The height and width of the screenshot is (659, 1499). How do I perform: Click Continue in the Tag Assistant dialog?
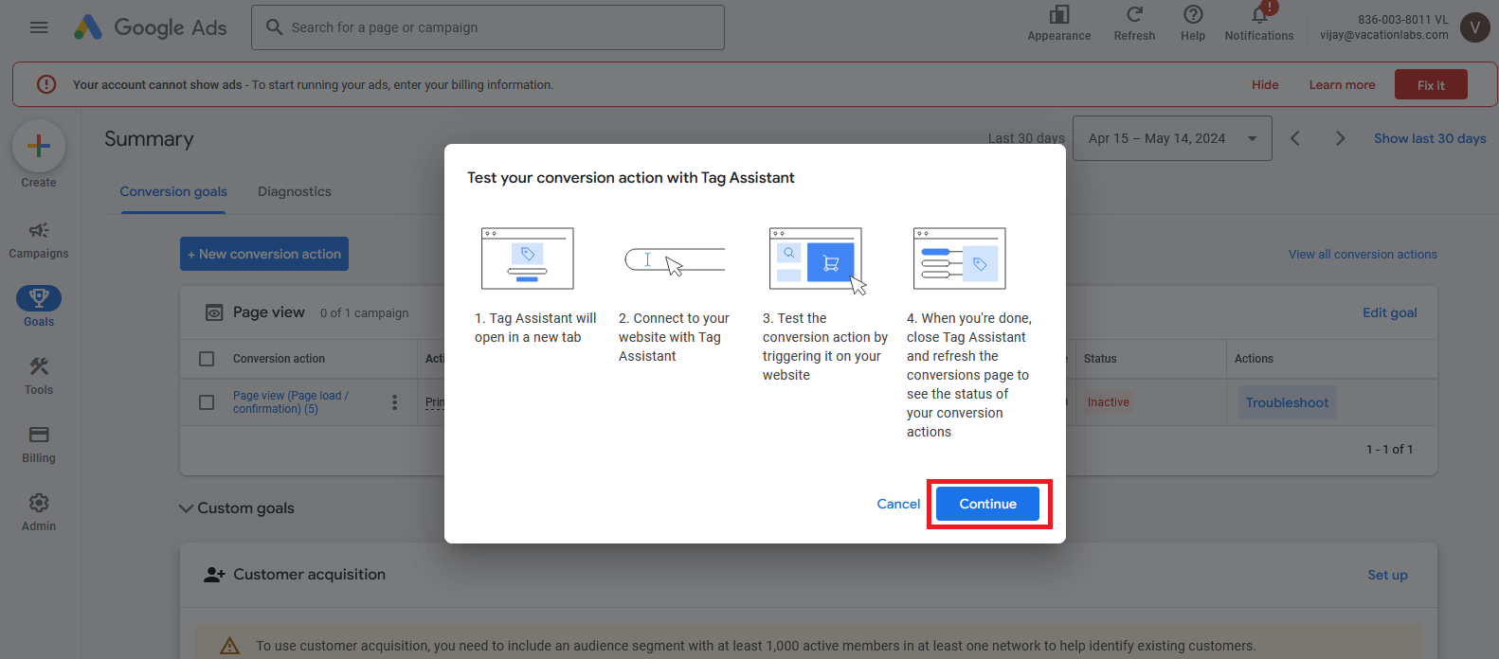(987, 504)
